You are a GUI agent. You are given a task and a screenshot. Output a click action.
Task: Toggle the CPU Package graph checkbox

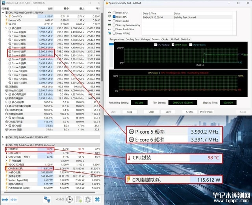click(x=155, y=45)
